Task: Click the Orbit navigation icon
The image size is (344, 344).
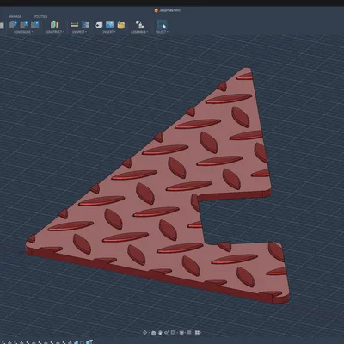Action: coord(144,333)
